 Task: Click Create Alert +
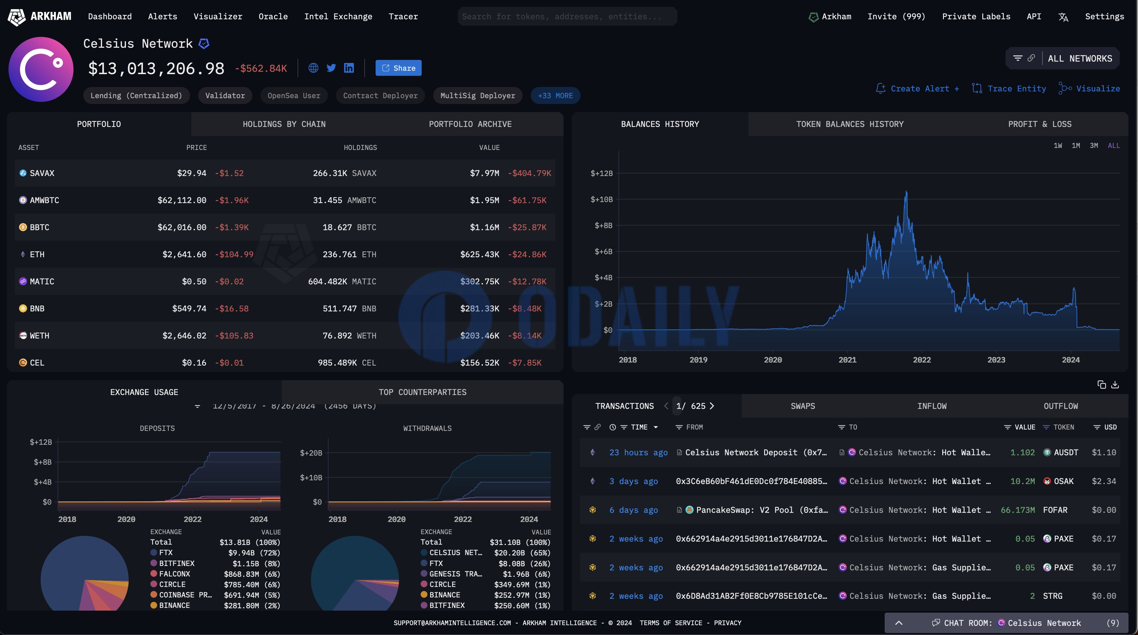(918, 88)
